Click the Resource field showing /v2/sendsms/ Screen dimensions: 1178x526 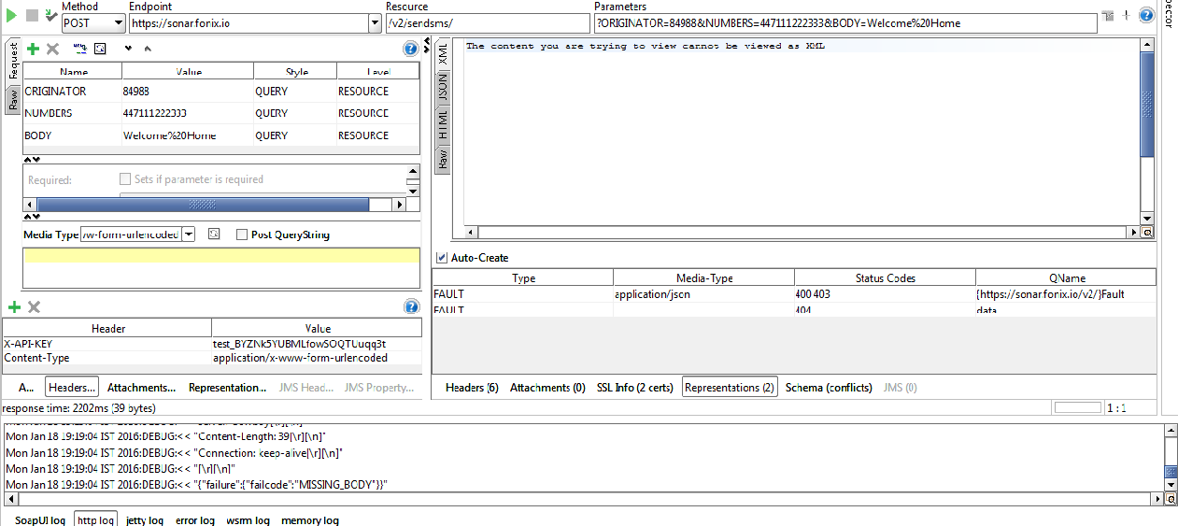pos(488,23)
